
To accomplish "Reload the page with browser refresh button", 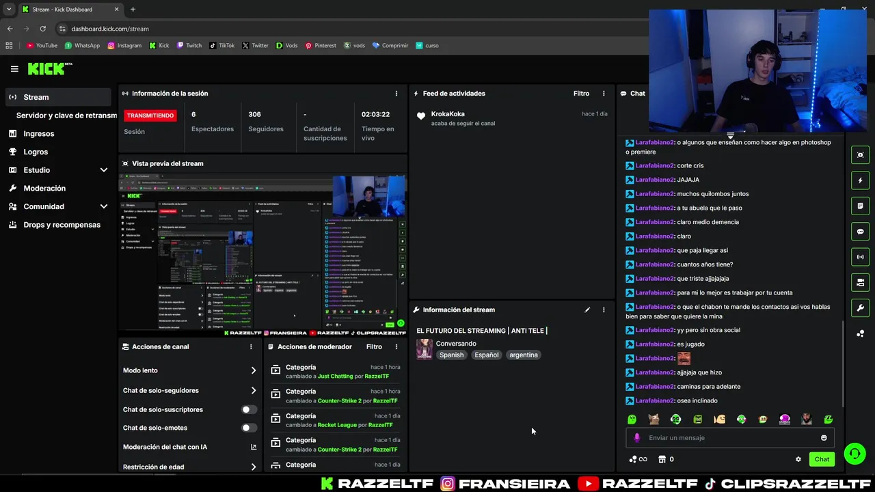I will (x=42, y=29).
